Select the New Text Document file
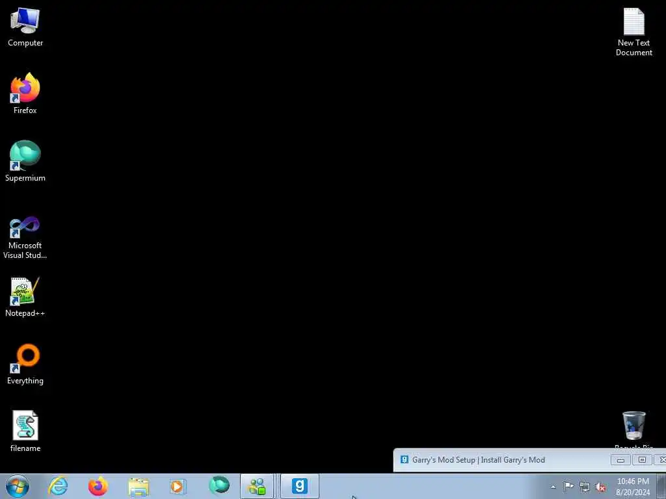Viewport: 666px width, 499px height. [x=633, y=32]
